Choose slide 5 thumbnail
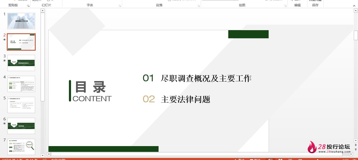358x160 pixels. [21, 105]
